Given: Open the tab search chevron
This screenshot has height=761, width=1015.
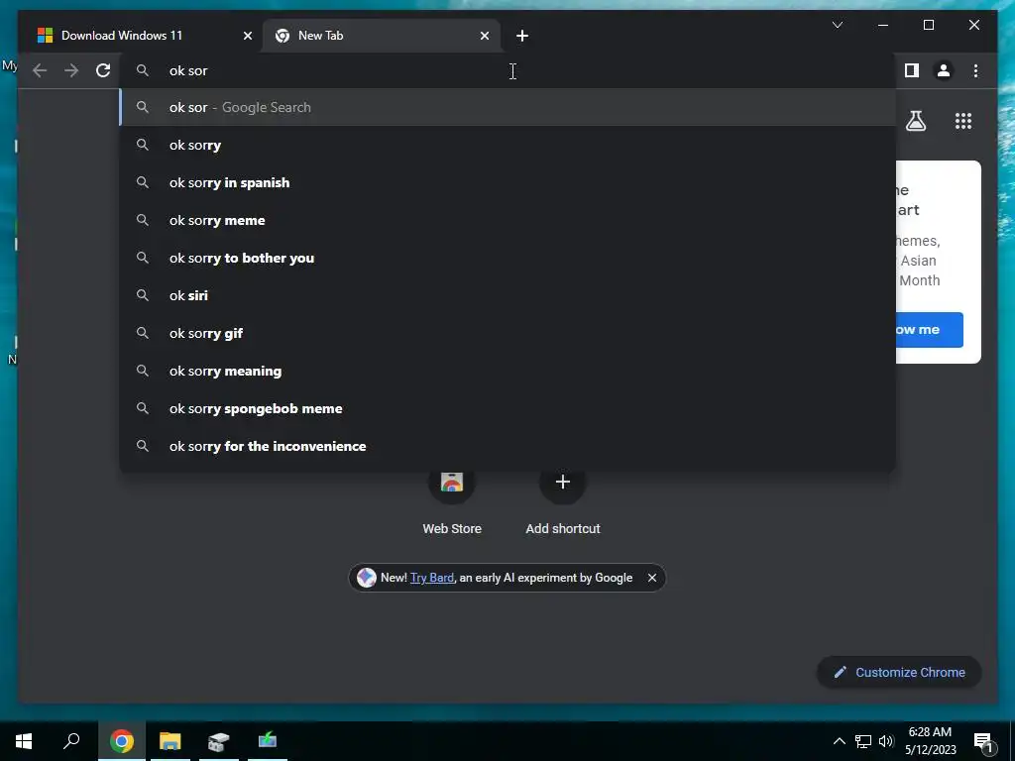Looking at the screenshot, I should point(837,25).
